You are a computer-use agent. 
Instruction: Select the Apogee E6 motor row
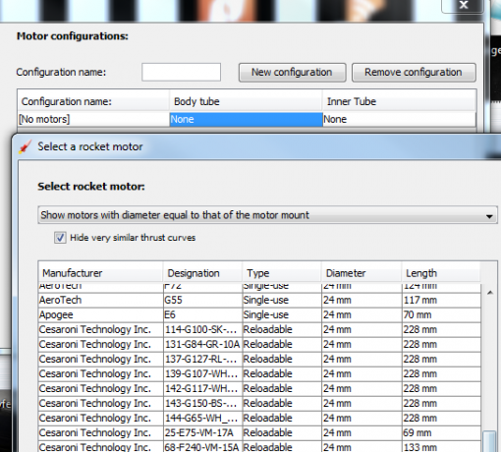coord(259,314)
